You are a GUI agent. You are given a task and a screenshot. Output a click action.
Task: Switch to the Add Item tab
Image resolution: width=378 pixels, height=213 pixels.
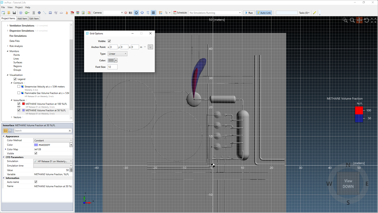22,19
